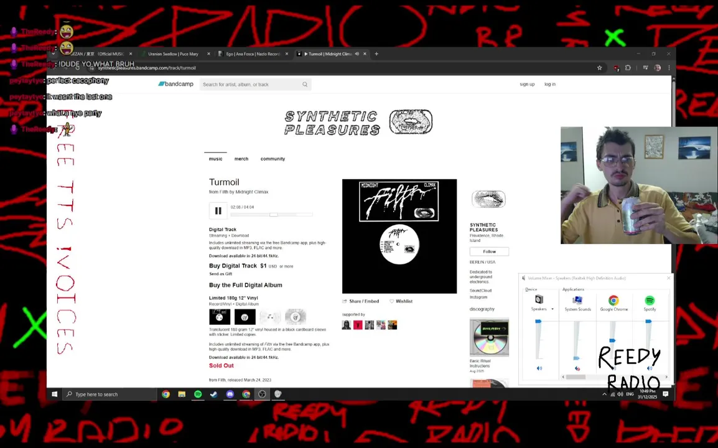The width and height of the screenshot is (718, 448).
Task: Click the taskbar search box
Action: point(110,394)
